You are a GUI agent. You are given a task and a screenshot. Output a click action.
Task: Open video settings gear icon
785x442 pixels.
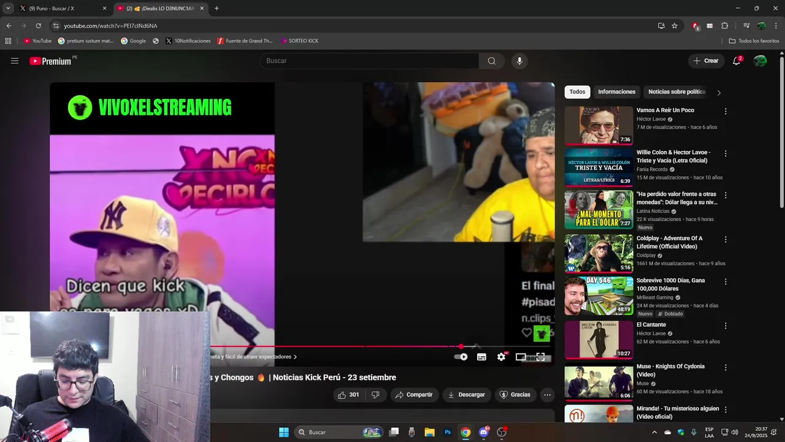coord(501,357)
